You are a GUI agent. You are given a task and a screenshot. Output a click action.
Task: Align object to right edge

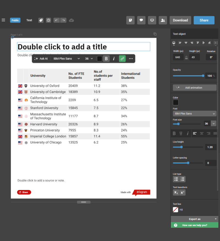click(192, 43)
